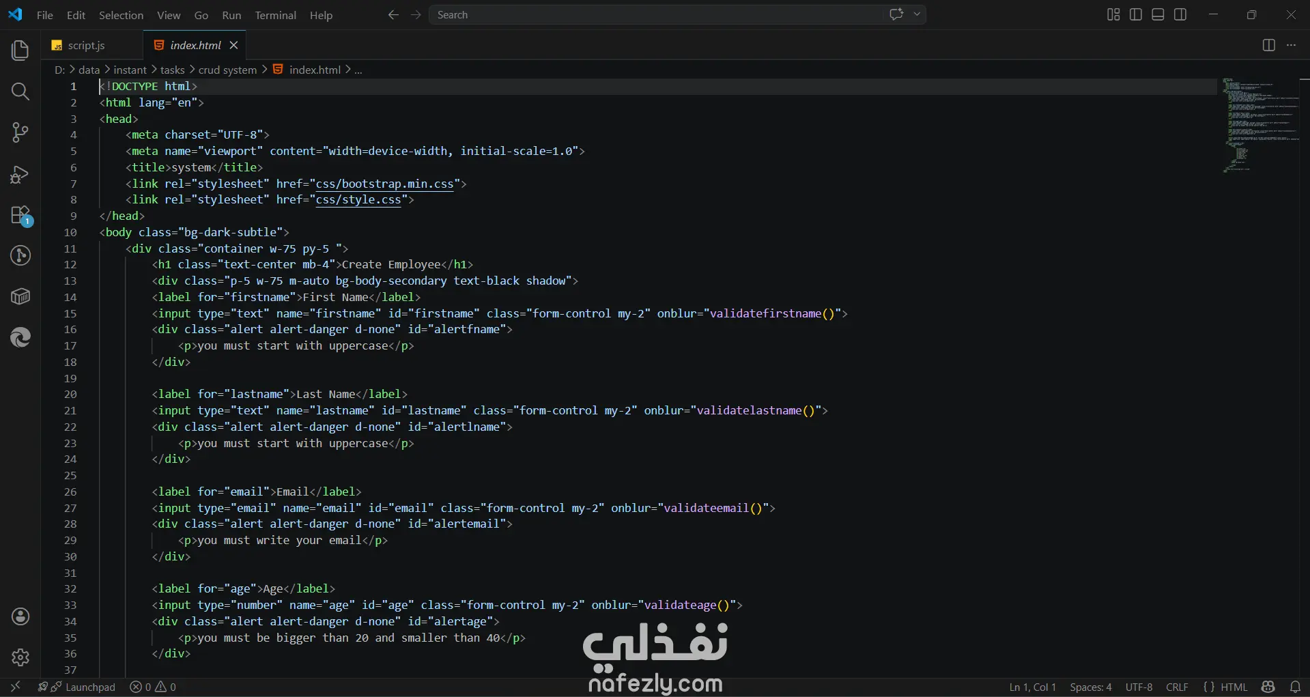The image size is (1310, 697).
Task: Follow the css/style.css link
Action: click(x=358, y=199)
